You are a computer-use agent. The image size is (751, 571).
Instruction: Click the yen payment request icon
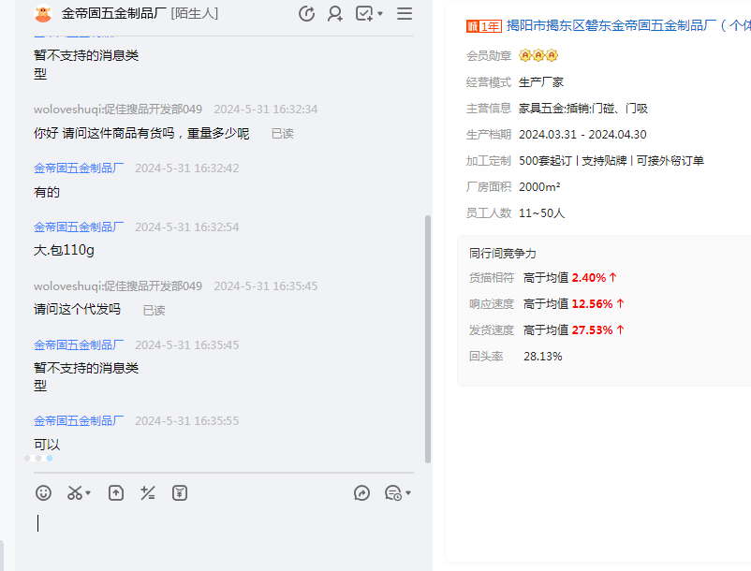click(180, 492)
